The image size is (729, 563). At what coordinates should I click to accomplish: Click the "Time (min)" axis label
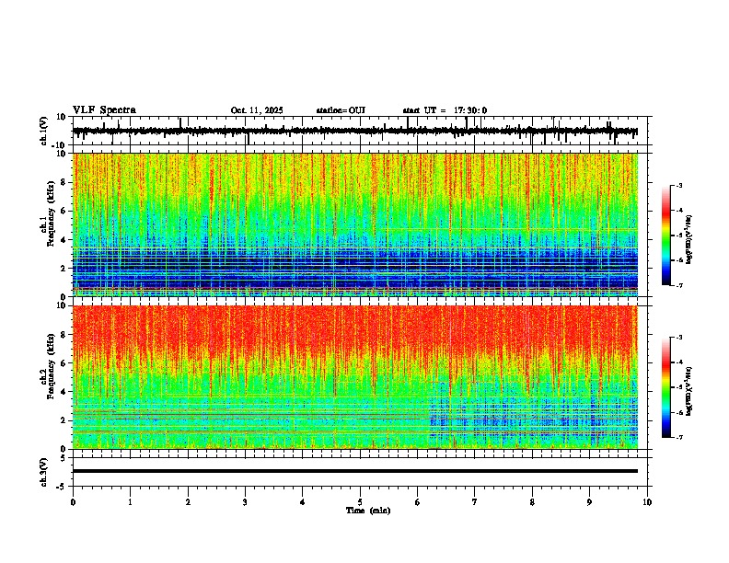[368, 511]
